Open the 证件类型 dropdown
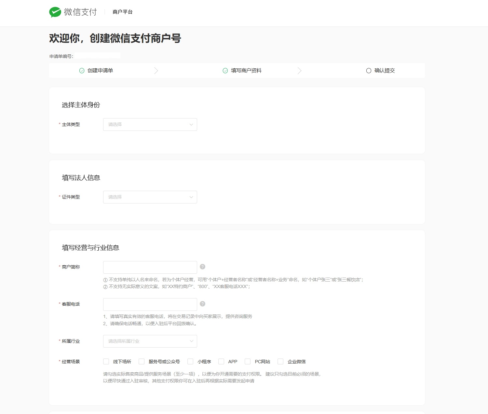488x414 pixels. coord(150,197)
